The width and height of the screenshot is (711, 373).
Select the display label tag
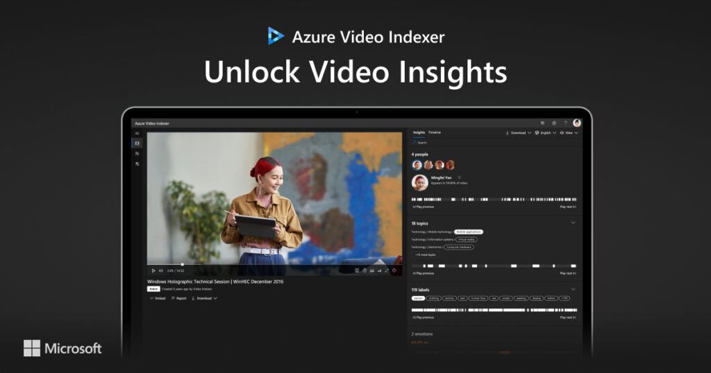537,298
